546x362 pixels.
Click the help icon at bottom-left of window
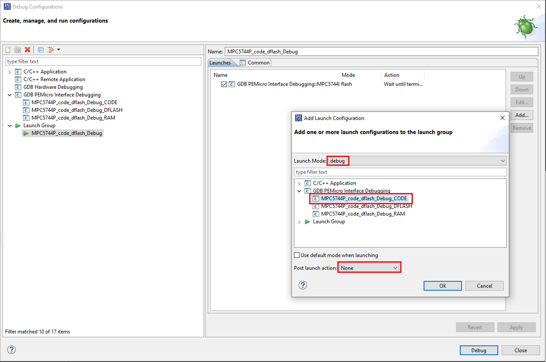tap(11, 349)
